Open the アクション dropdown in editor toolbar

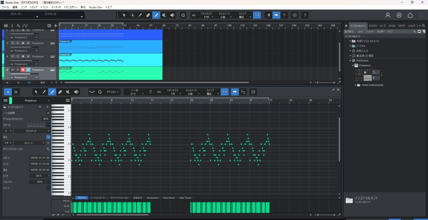(x=112, y=92)
